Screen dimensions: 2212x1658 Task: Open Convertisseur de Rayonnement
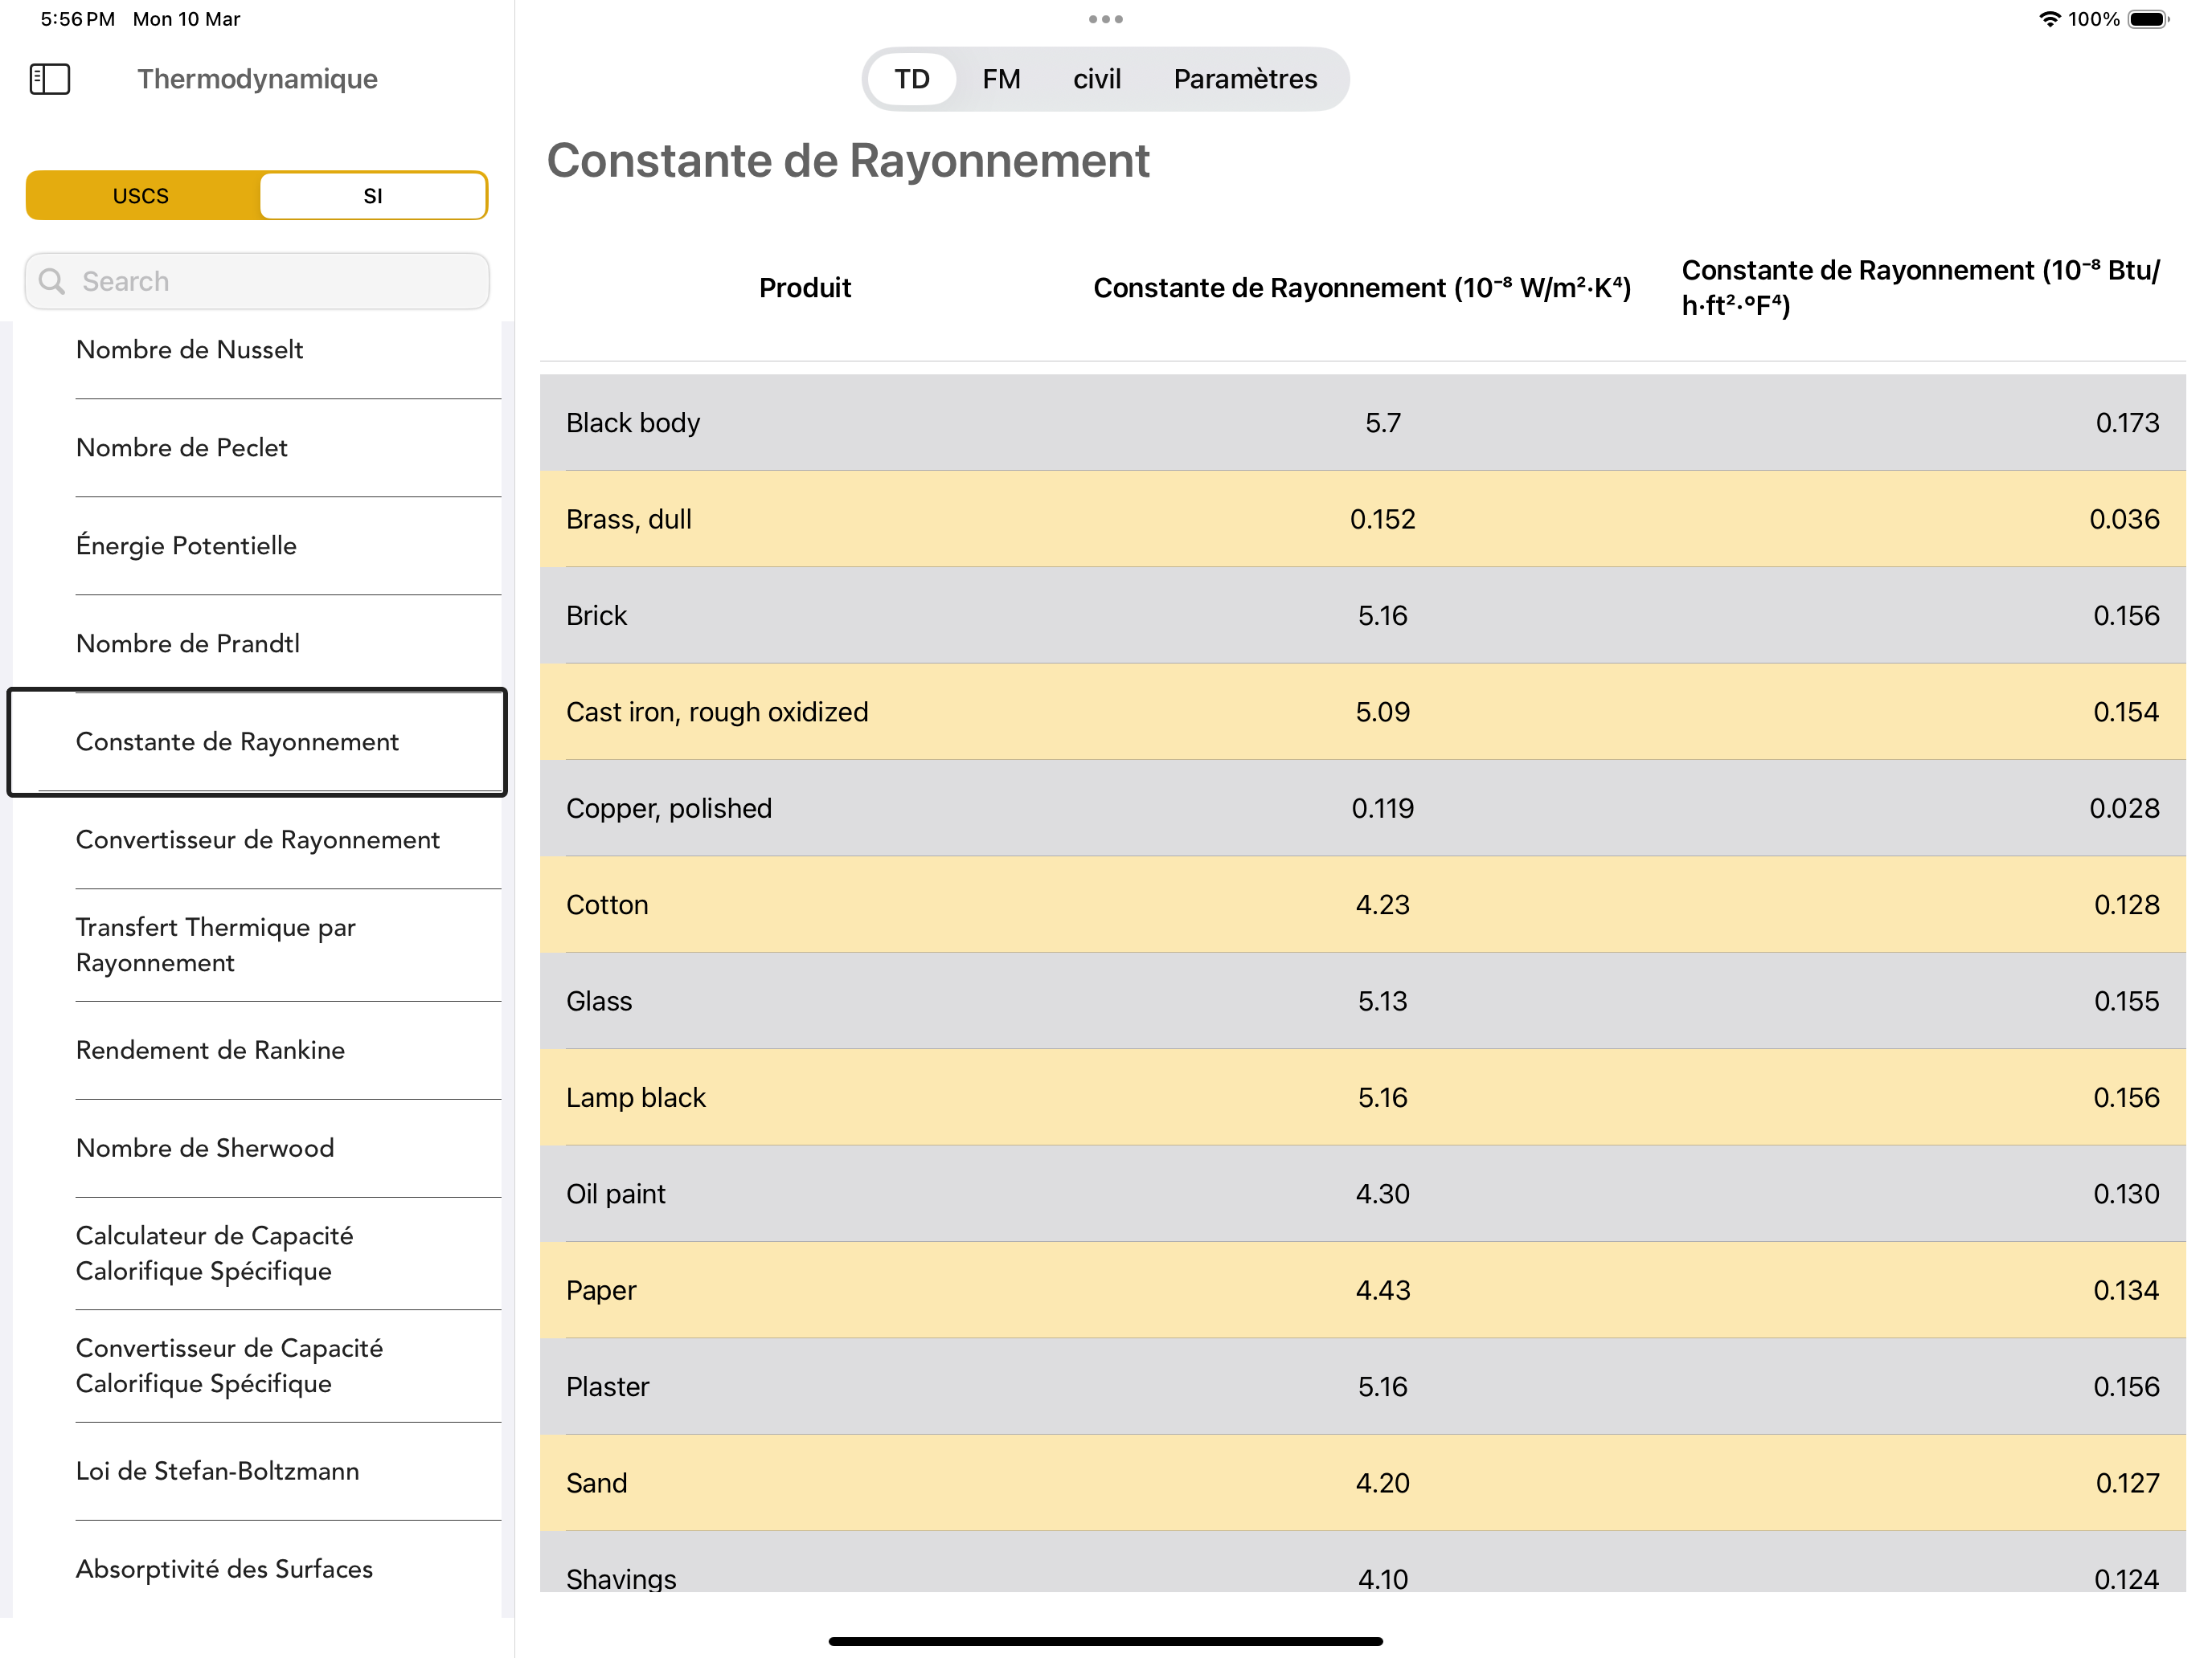tap(257, 840)
